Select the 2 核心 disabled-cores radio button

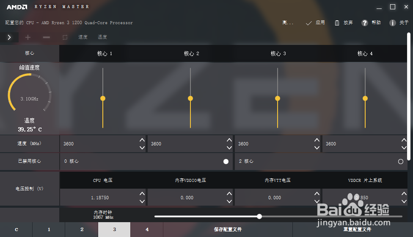[401, 162]
